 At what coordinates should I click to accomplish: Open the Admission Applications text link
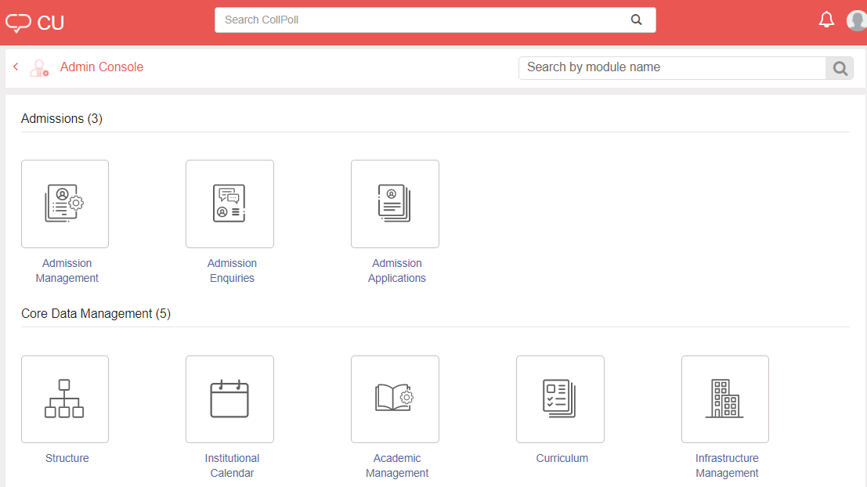397,271
